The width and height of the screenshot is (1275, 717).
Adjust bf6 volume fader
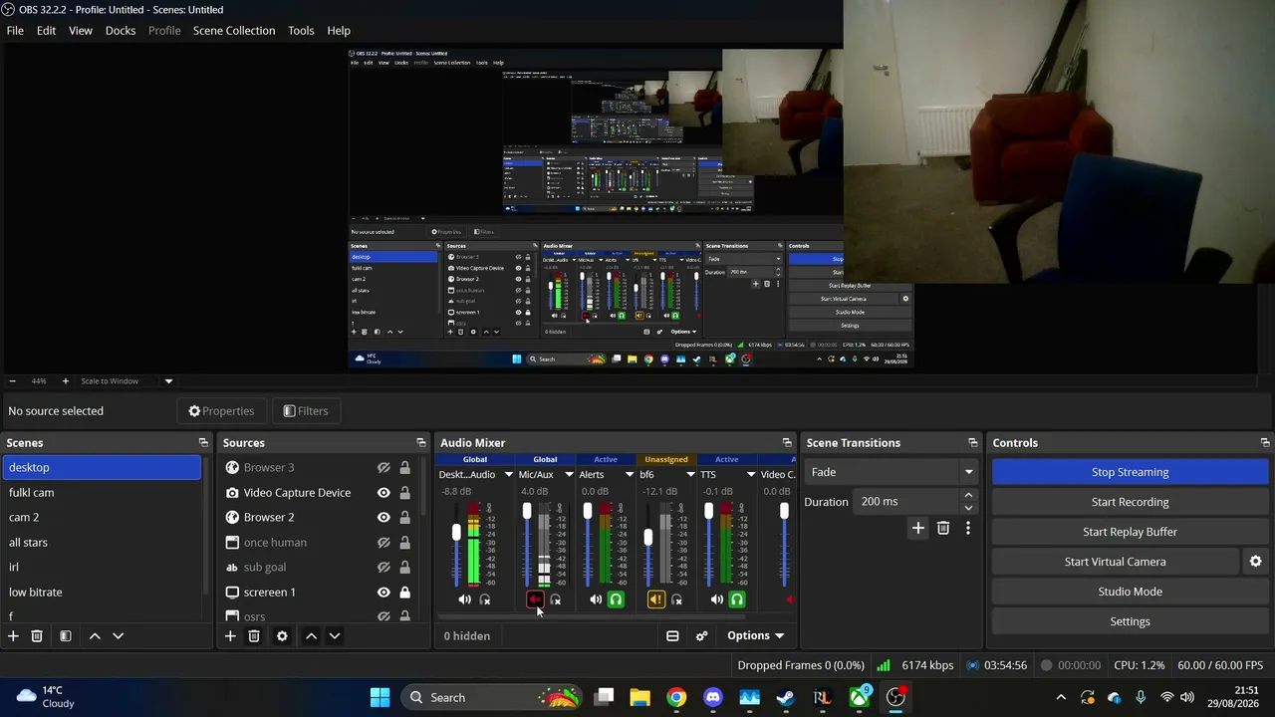pyautogui.click(x=648, y=538)
